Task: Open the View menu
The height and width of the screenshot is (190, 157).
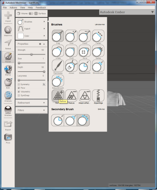Action: [x=23, y=8]
